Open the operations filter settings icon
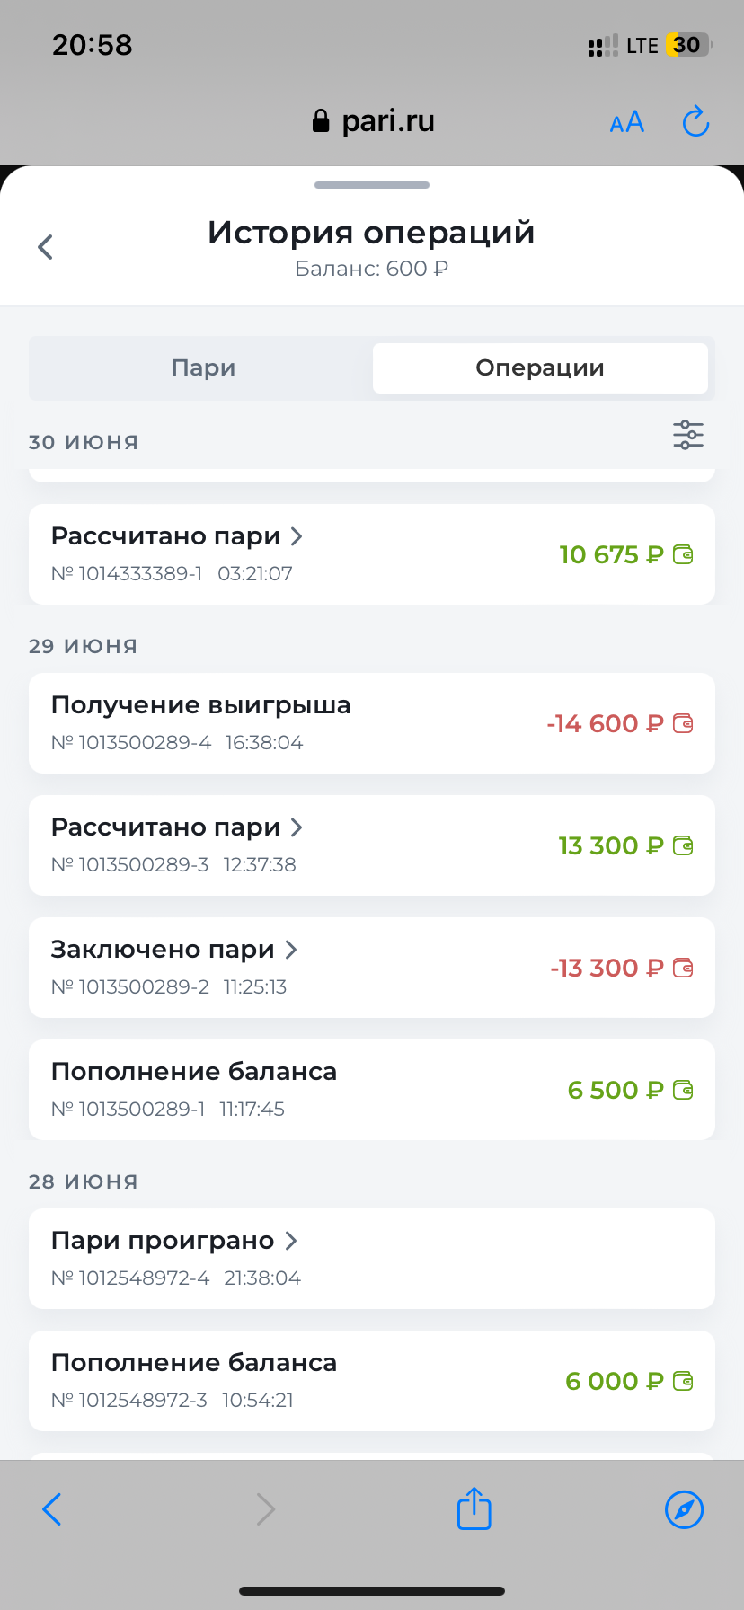The height and width of the screenshot is (1610, 744). (x=688, y=435)
